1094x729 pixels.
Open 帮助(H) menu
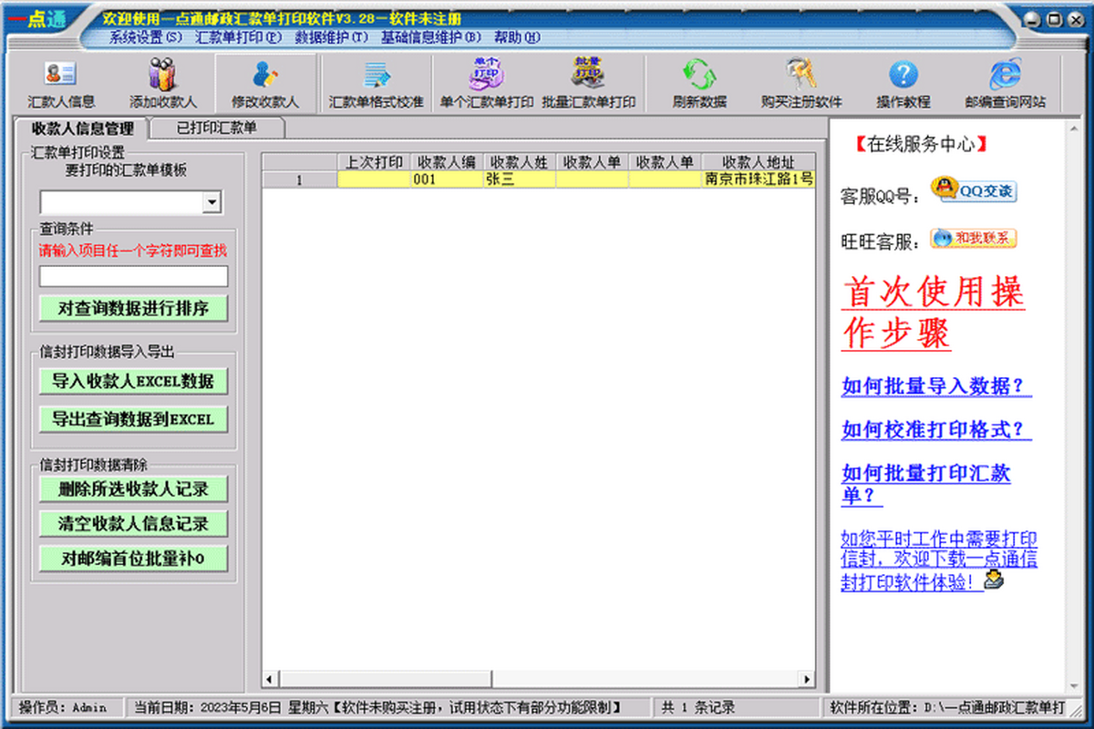coord(517,37)
